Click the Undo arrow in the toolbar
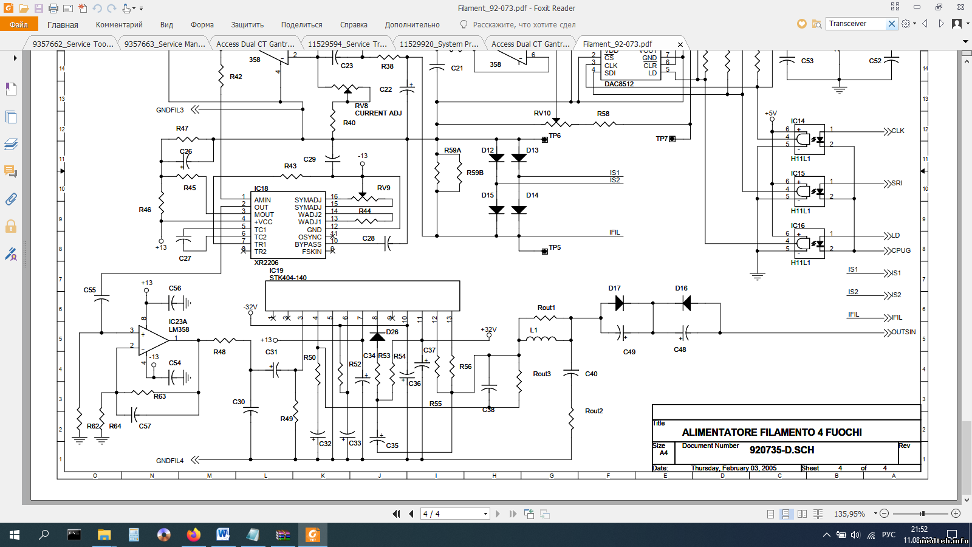The width and height of the screenshot is (972, 547). coord(97,9)
